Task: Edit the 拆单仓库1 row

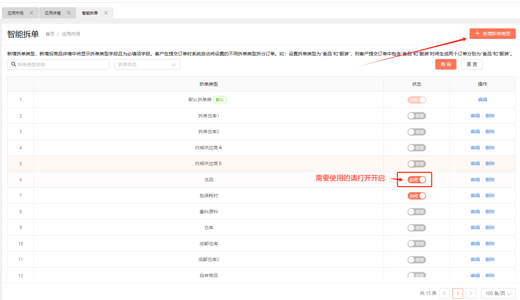Action: pos(475,116)
